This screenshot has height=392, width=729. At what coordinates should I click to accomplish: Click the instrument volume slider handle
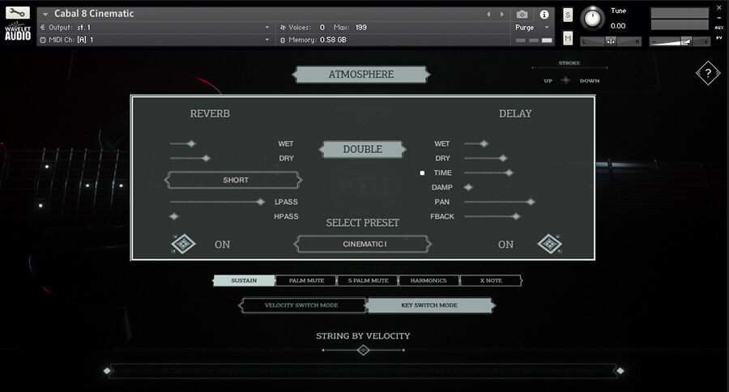pyautogui.click(x=687, y=42)
